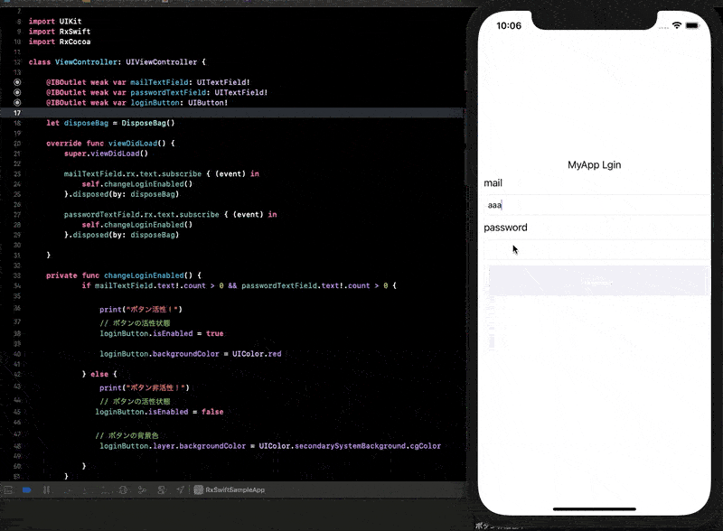
Task: Click the mail text field containing aaa
Action: point(597,205)
